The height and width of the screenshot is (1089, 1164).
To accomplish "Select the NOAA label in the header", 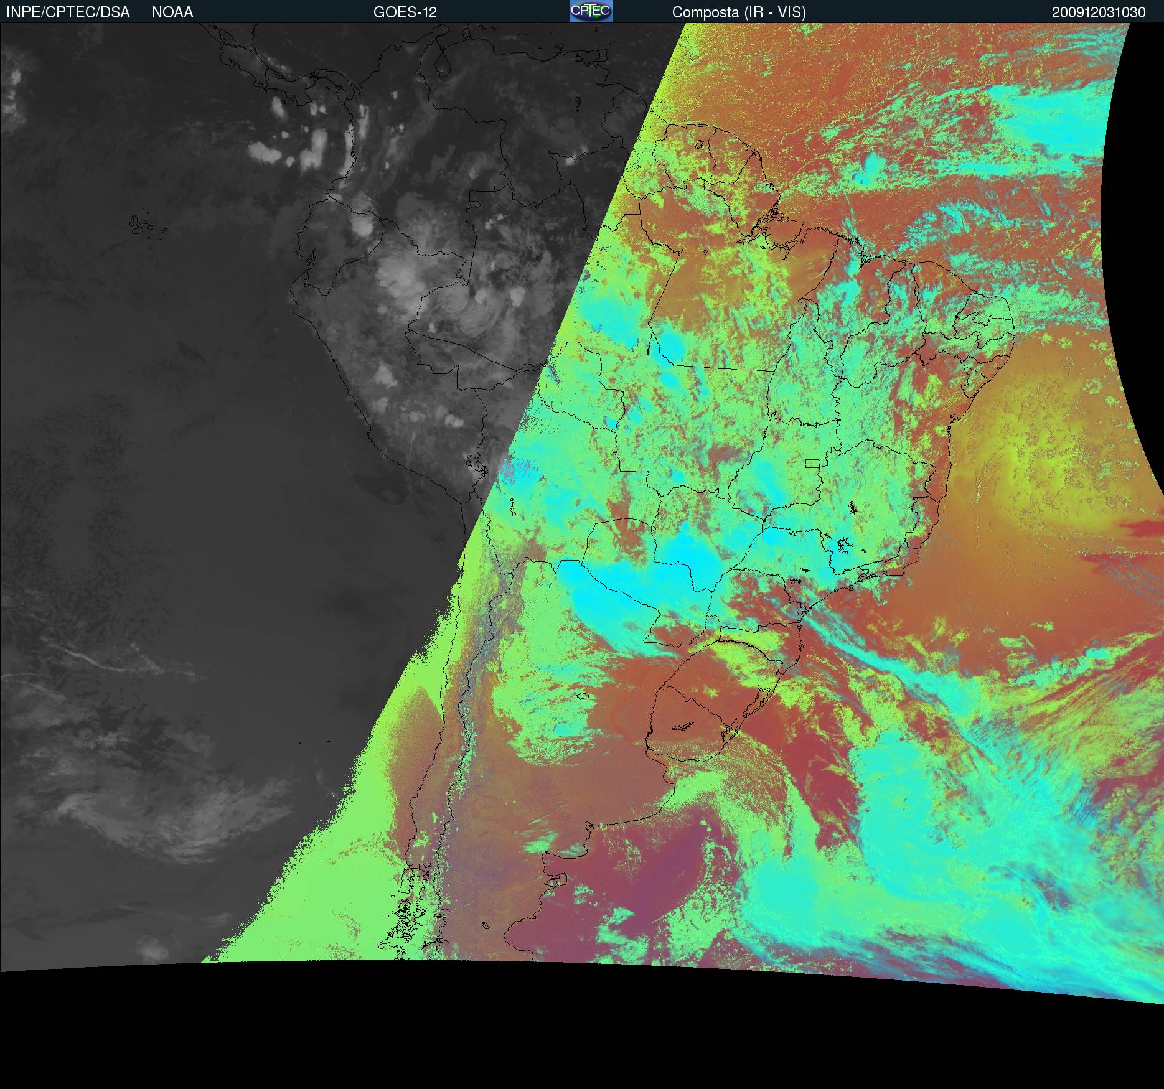I will pyautogui.click(x=172, y=12).
